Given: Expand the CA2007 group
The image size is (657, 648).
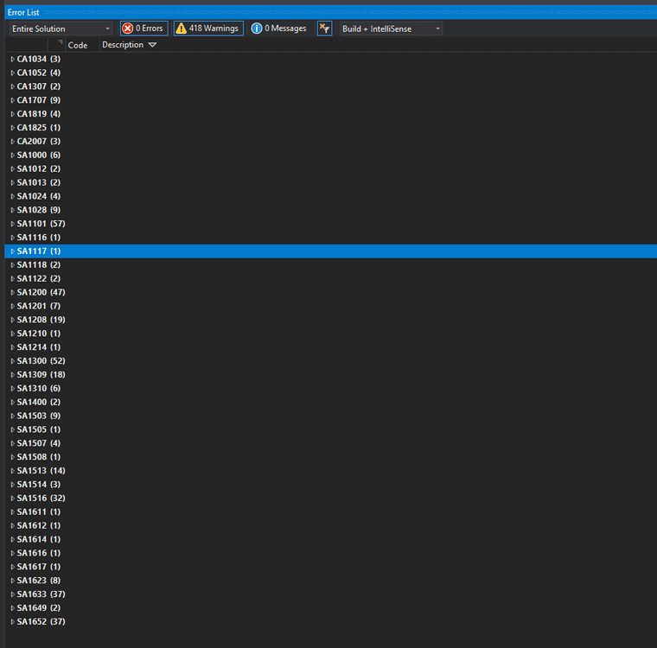Looking at the screenshot, I should pyautogui.click(x=13, y=142).
